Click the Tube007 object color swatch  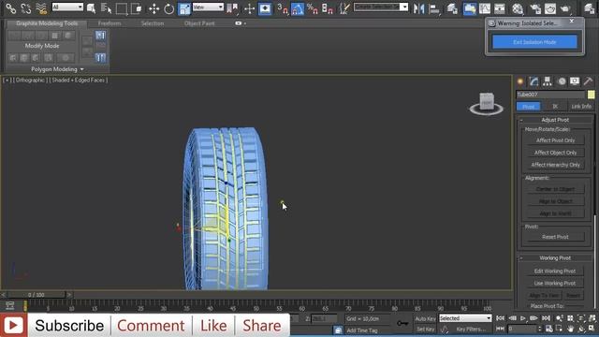pyautogui.click(x=591, y=95)
